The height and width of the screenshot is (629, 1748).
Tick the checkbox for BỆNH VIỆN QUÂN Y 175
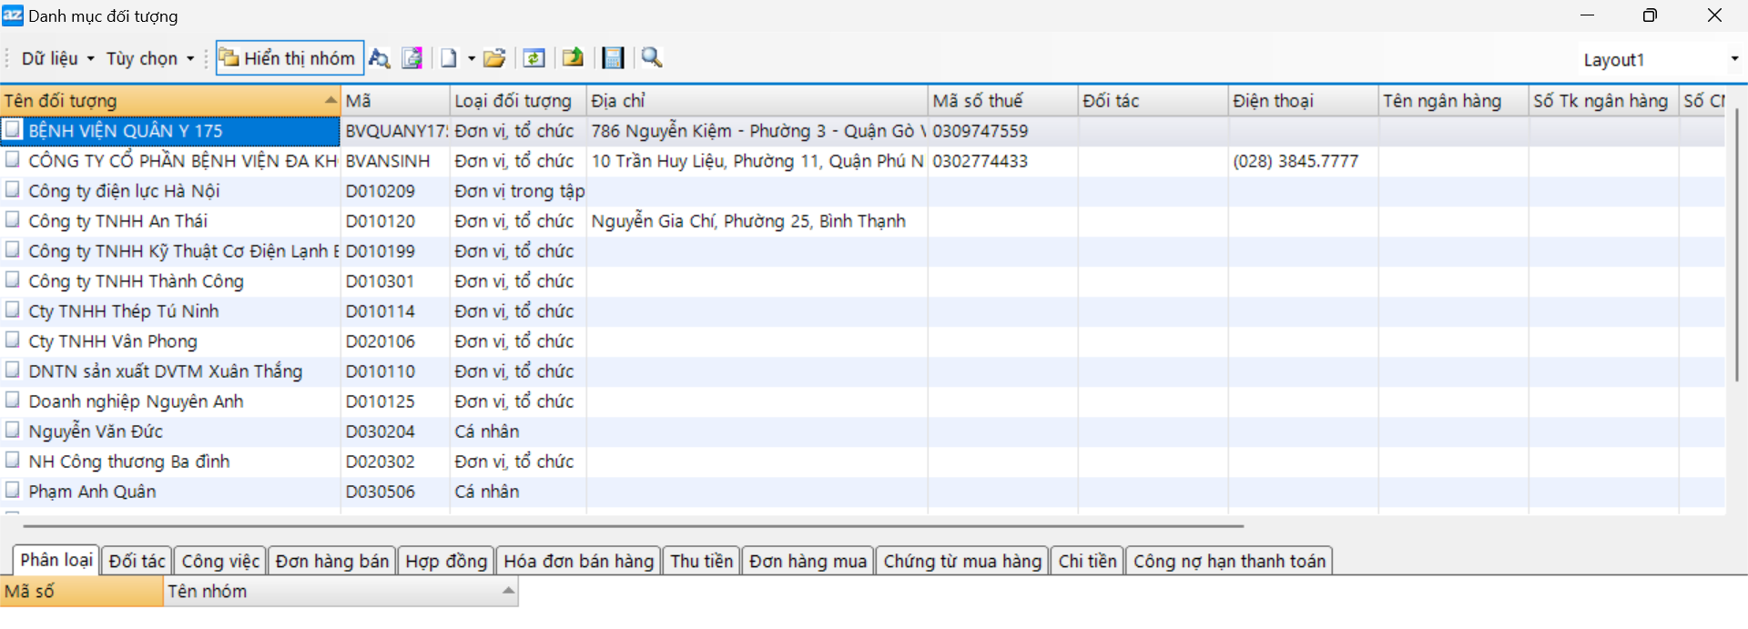point(13,130)
